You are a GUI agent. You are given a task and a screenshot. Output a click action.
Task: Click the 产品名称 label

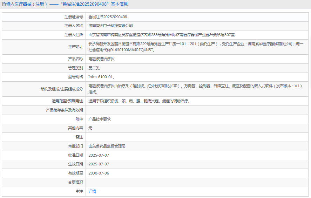pos(75,59)
